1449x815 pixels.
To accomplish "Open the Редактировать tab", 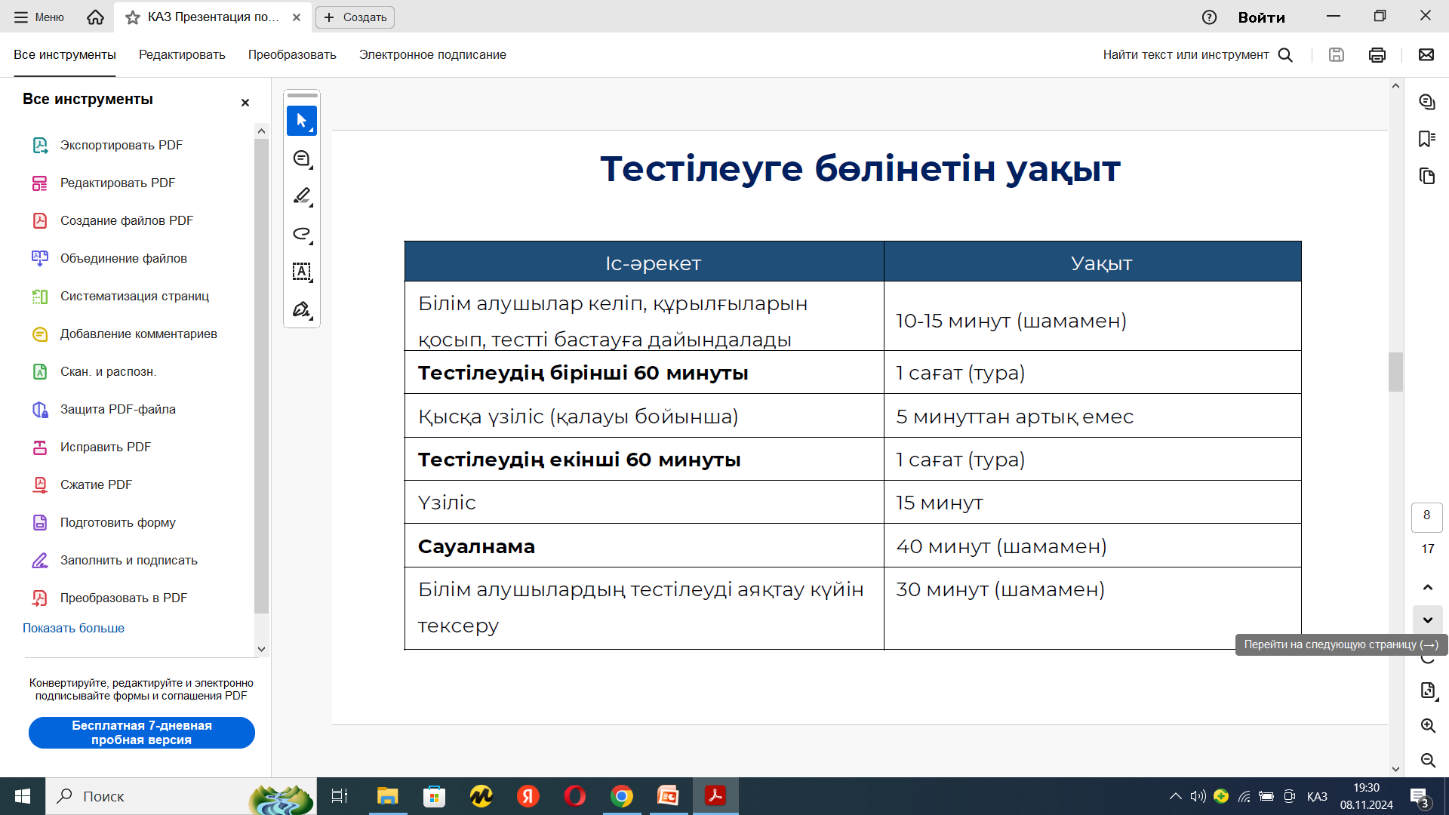I will pyautogui.click(x=182, y=55).
